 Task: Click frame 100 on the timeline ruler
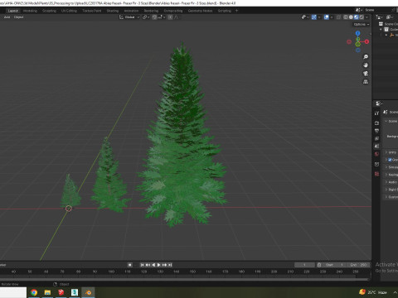click(111, 272)
